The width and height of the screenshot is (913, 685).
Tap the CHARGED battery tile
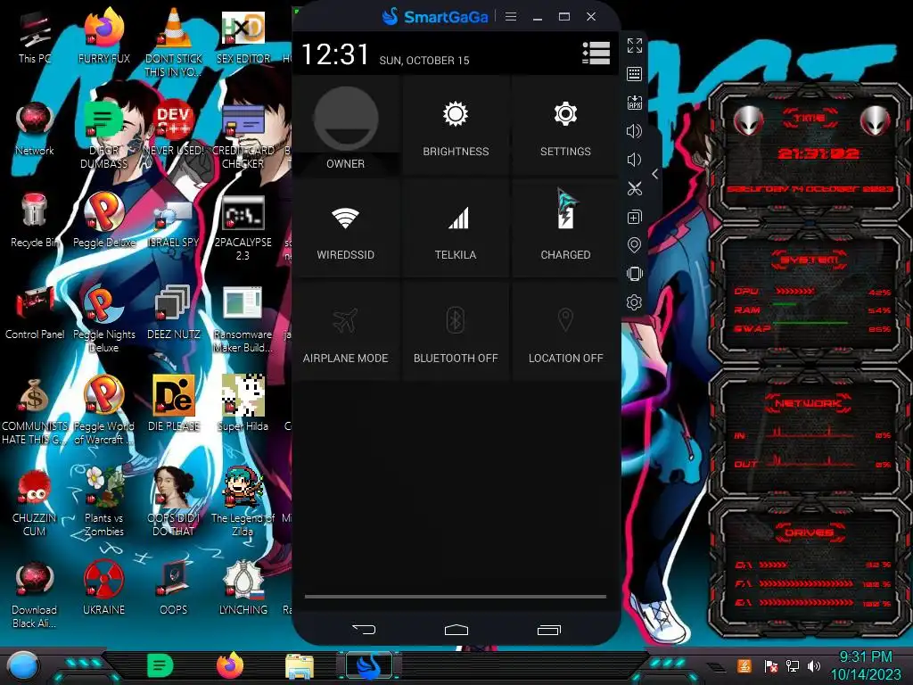565,229
